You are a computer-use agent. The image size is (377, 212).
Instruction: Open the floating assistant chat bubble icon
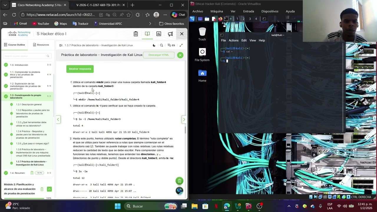pos(179,191)
